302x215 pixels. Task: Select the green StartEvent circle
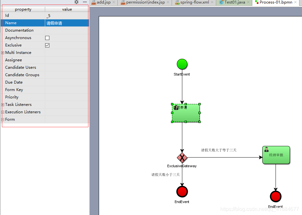point(182,64)
